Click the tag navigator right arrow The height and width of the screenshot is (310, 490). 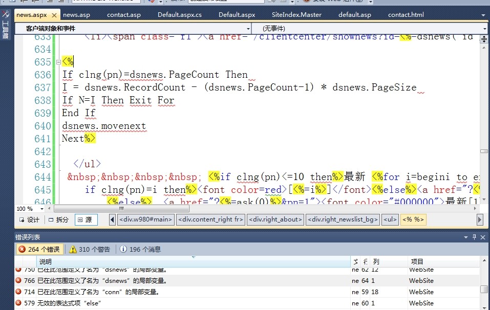(480, 220)
